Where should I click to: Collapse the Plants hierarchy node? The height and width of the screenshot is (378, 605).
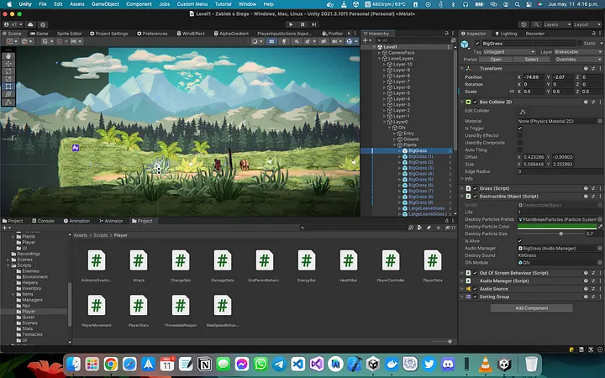pyautogui.click(x=394, y=144)
